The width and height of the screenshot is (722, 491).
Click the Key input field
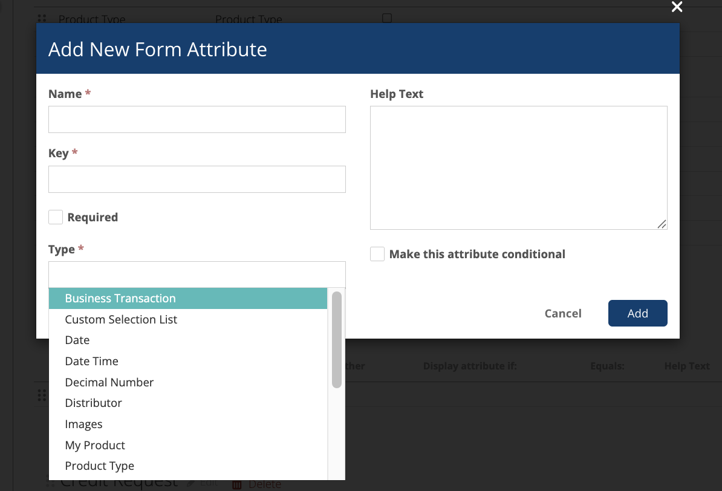coord(197,179)
